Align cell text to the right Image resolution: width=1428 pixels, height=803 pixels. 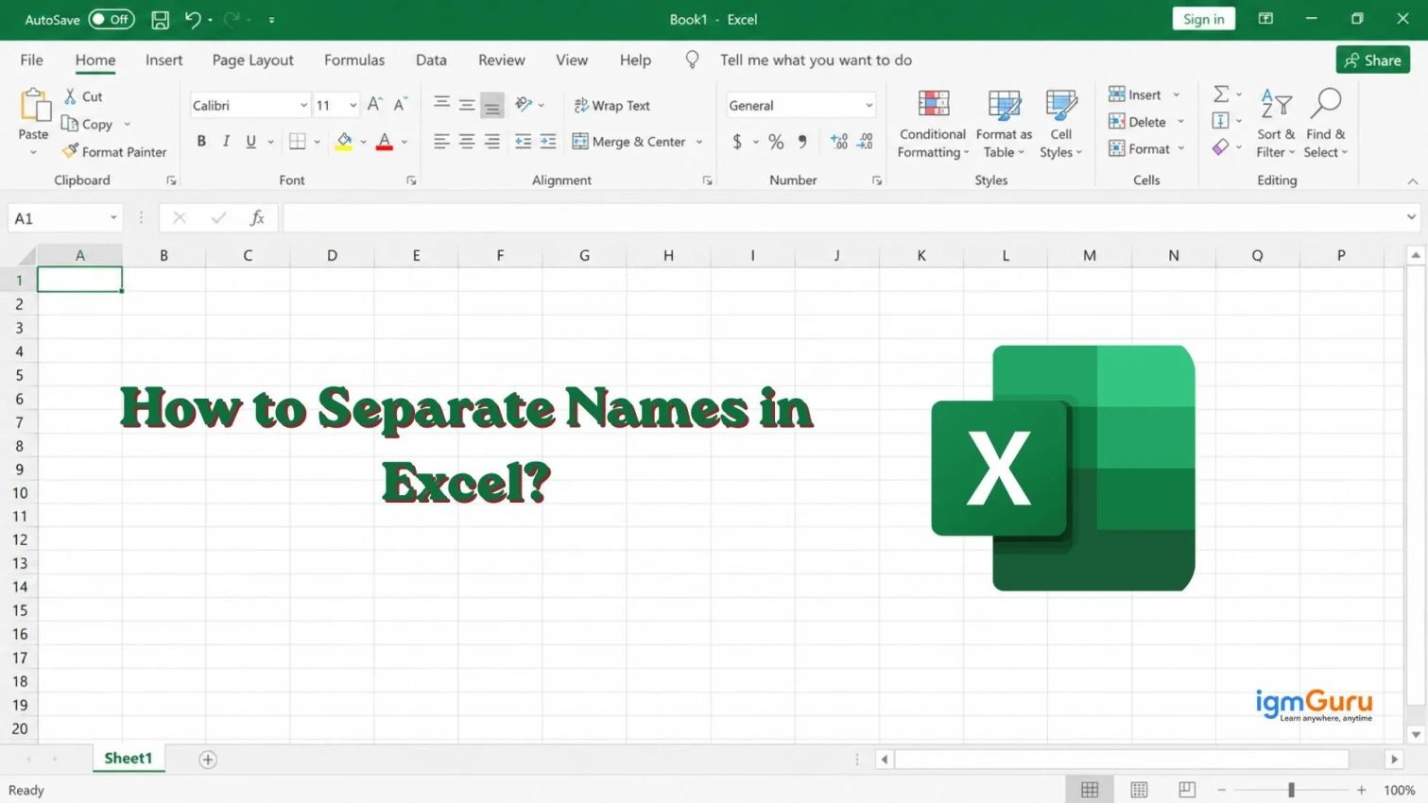[492, 142]
